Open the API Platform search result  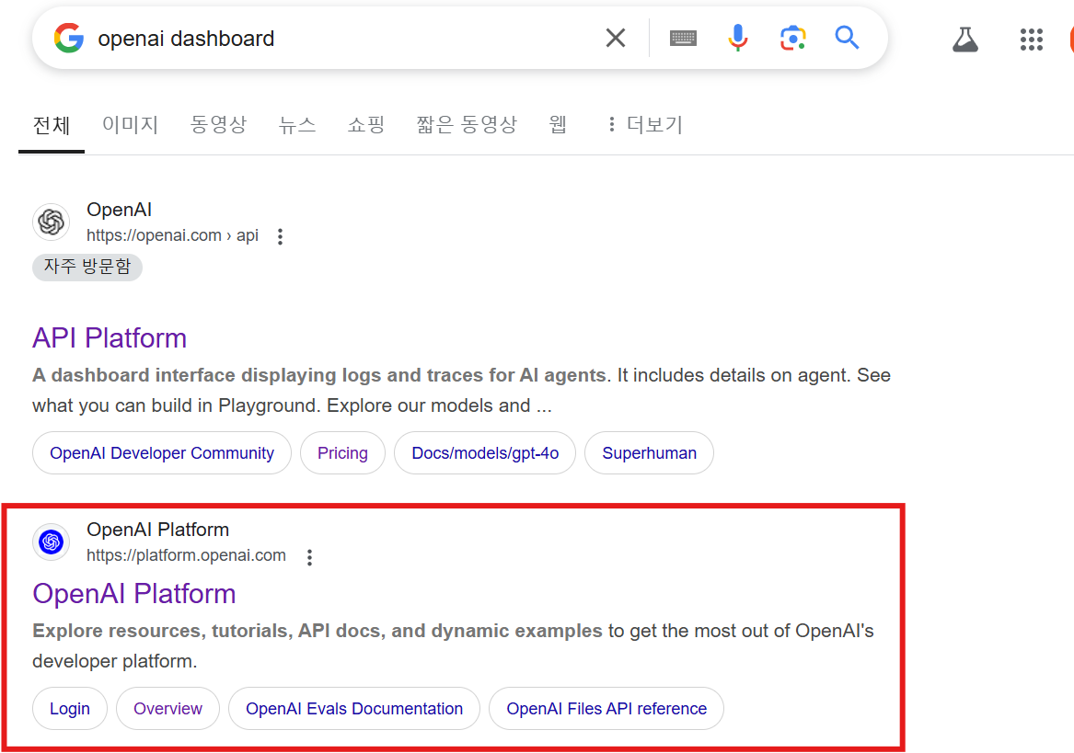109,338
